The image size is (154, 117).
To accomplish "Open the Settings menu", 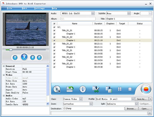I will tap(39, 8).
